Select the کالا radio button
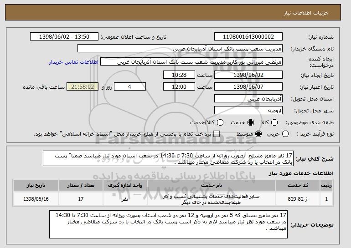Image resolution: width=351 pixels, height=248 pixels. point(274,122)
